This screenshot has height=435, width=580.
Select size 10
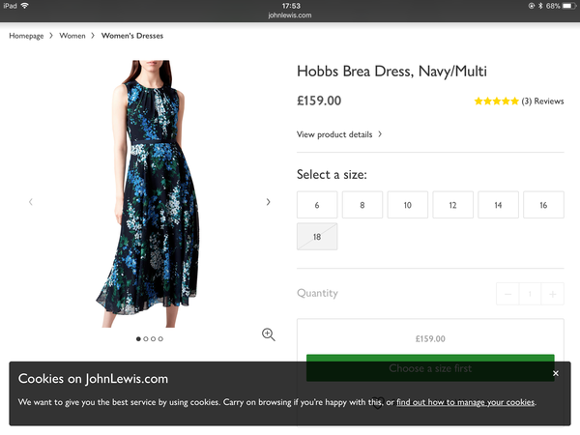click(408, 205)
